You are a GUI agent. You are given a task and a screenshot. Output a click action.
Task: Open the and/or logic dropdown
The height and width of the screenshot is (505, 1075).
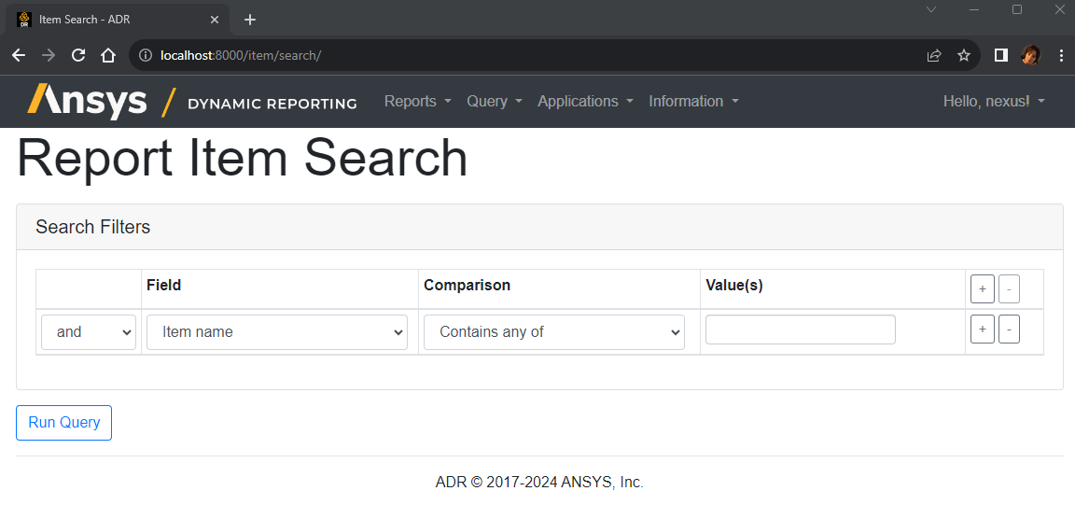(x=89, y=332)
